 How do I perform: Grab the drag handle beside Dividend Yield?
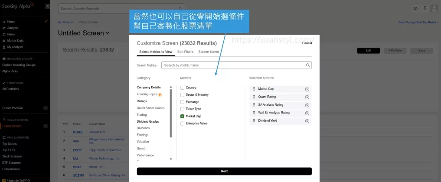pyautogui.click(x=254, y=121)
